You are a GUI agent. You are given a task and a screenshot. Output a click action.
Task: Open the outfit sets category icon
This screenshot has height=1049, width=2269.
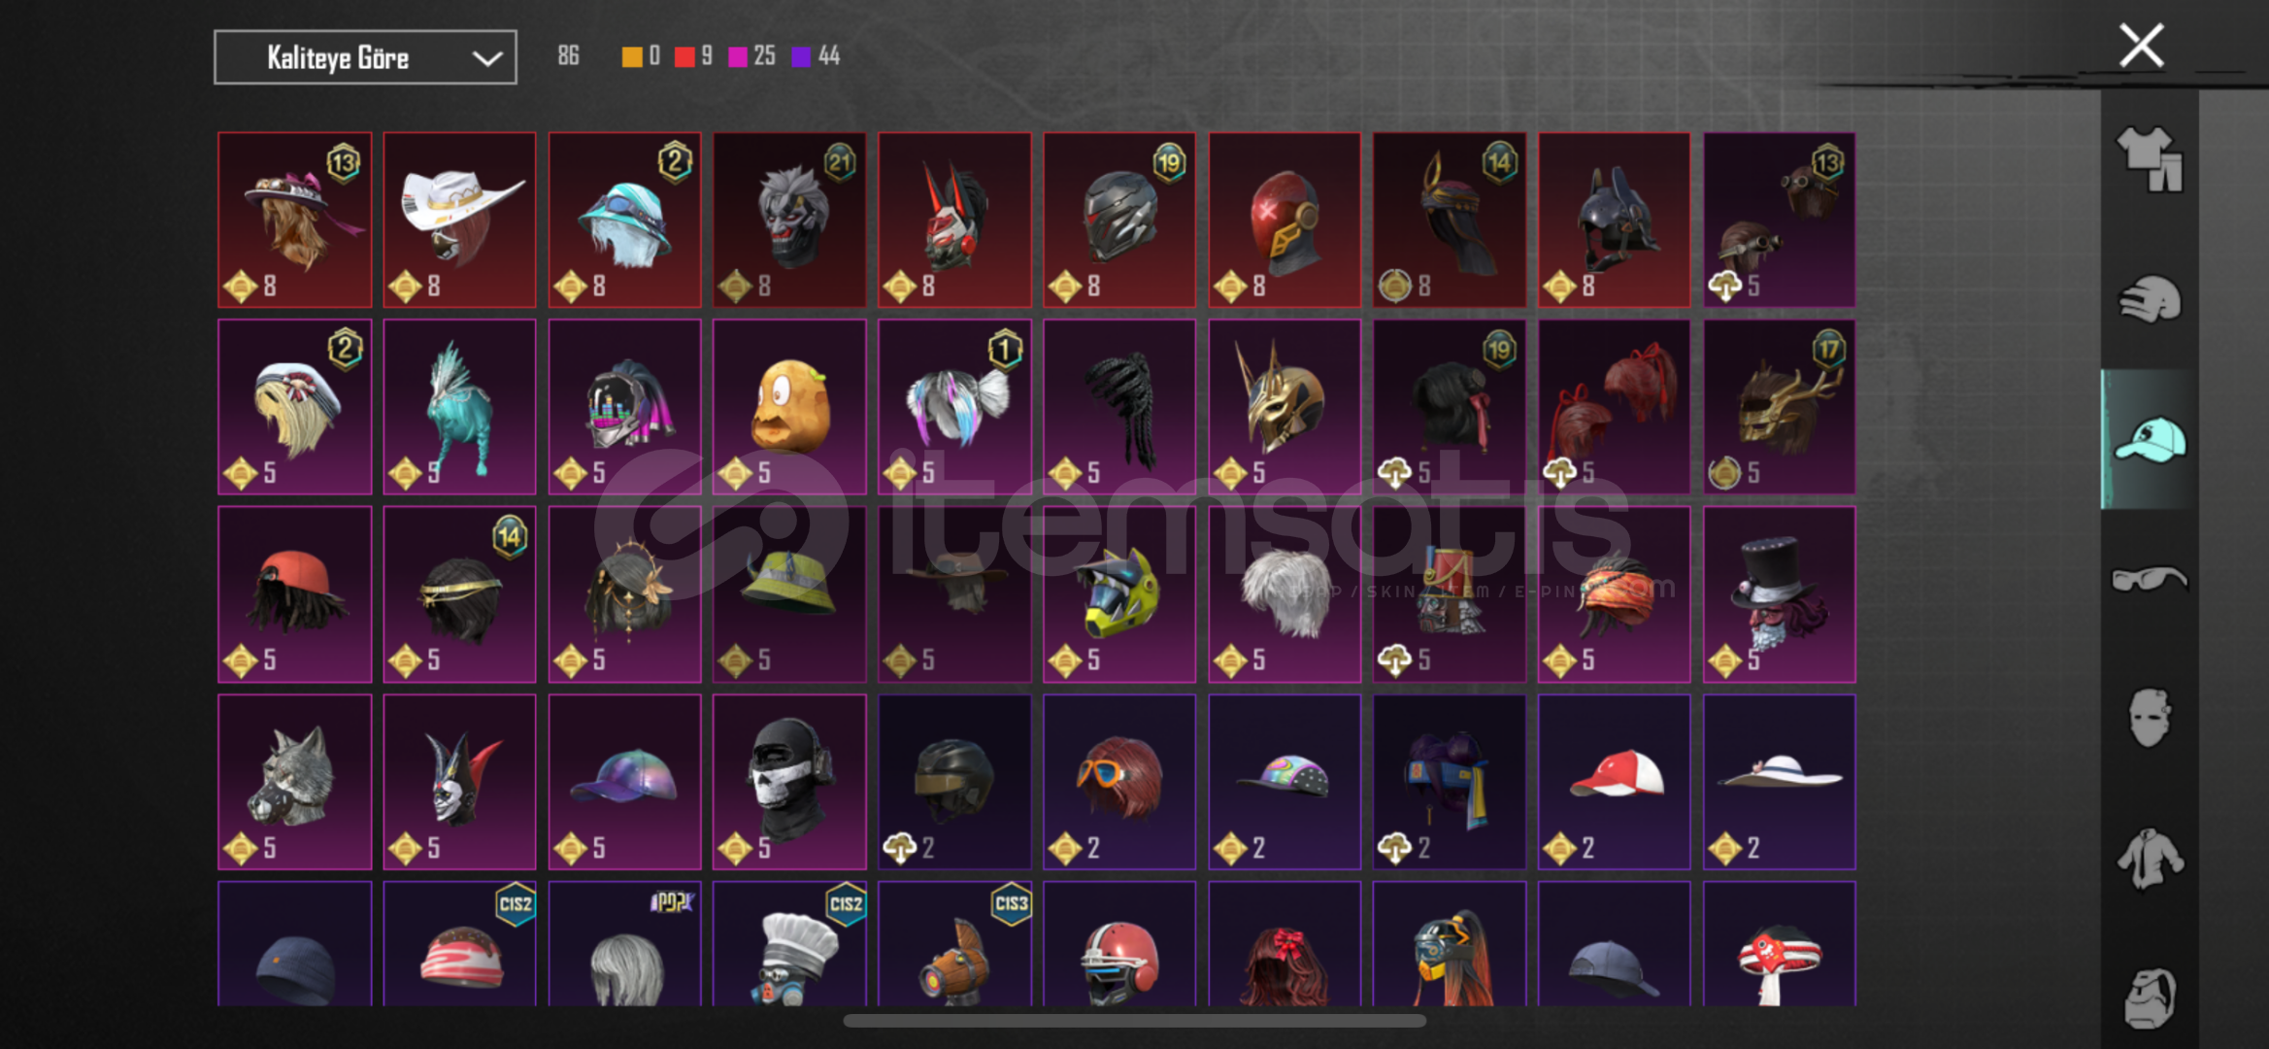pos(2149,159)
